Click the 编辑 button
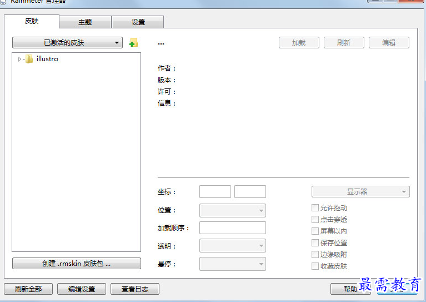The image size is (426, 302). point(389,43)
